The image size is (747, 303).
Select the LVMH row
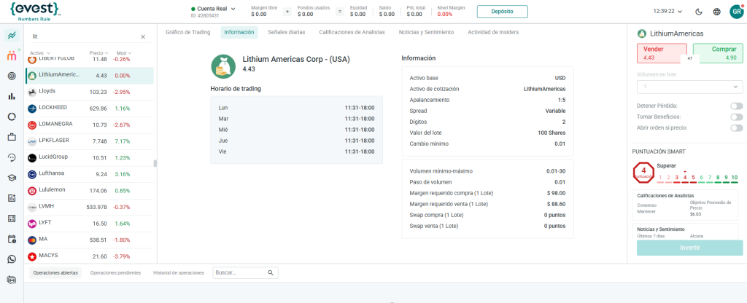coord(90,207)
